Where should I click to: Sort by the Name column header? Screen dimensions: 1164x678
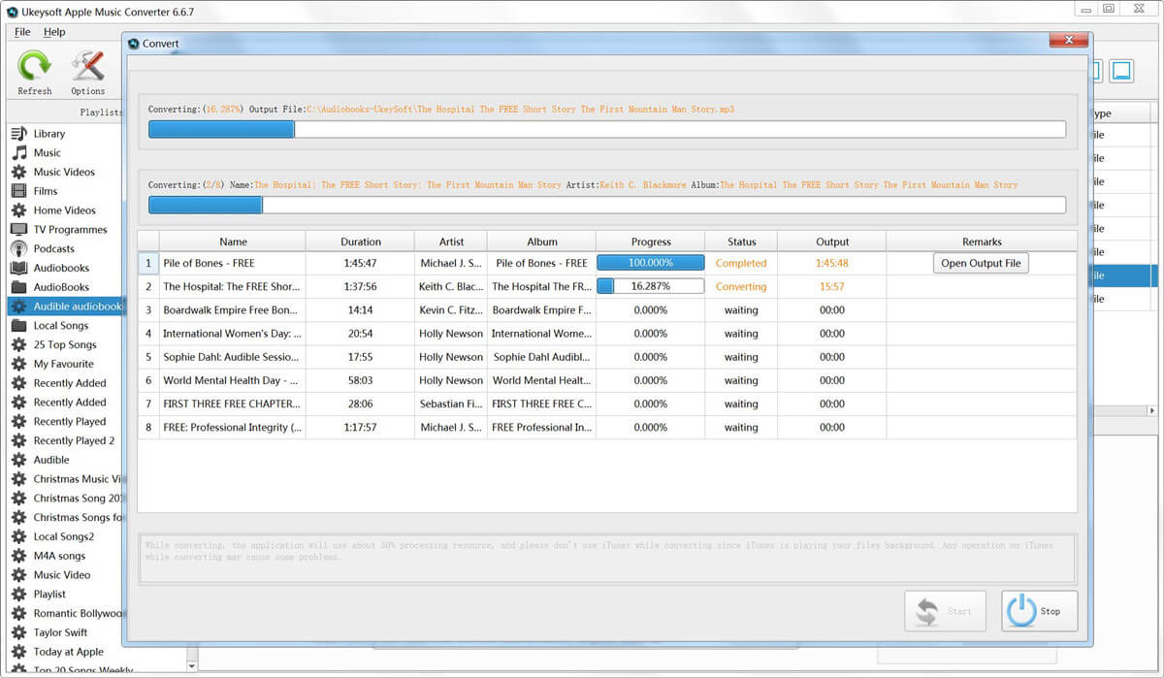[x=233, y=242]
